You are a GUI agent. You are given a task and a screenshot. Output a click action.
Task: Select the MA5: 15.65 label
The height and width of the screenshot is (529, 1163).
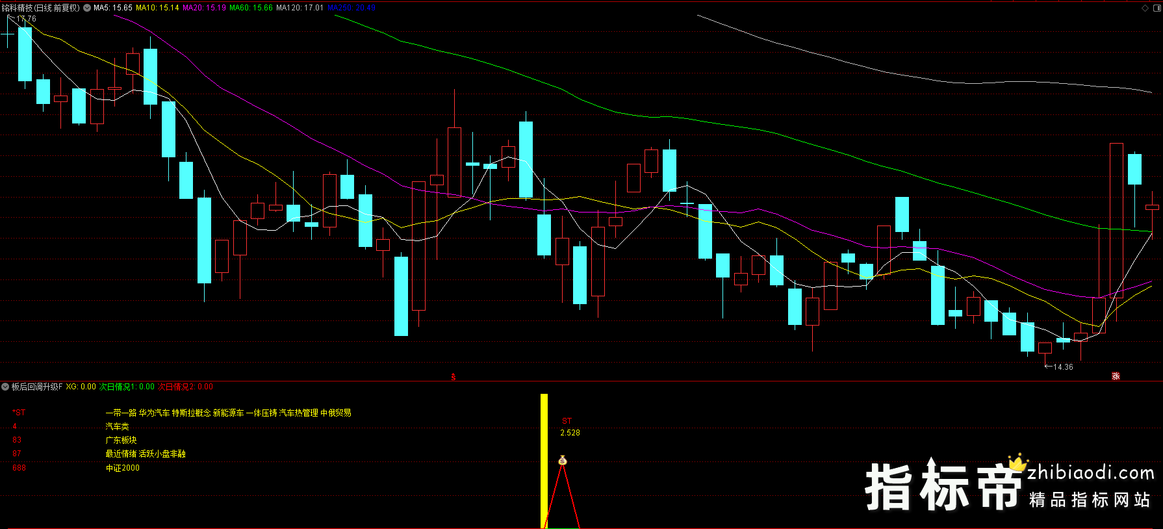pos(113,8)
